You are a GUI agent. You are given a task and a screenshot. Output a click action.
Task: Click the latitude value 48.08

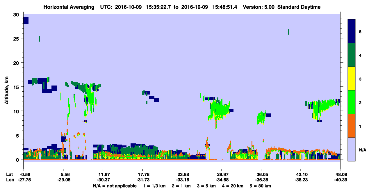click(340, 174)
